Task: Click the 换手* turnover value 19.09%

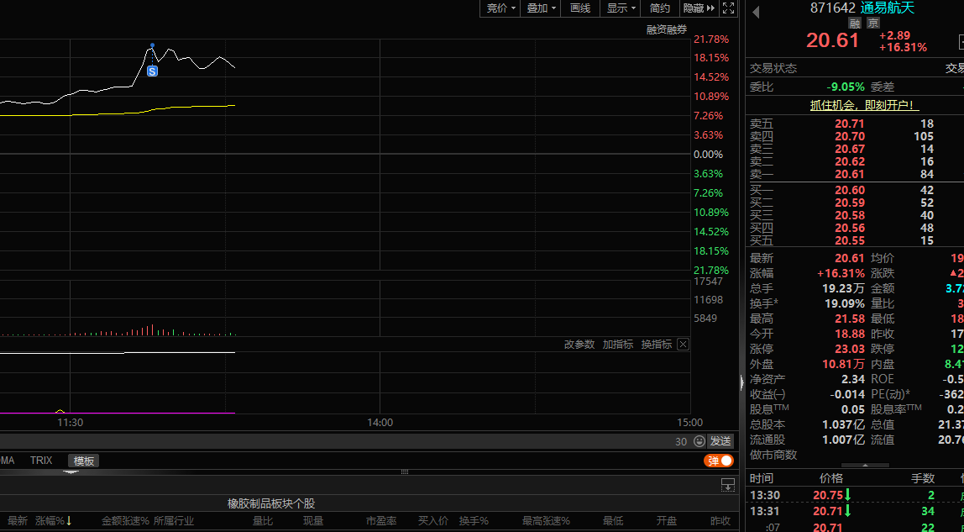Action: [845, 303]
